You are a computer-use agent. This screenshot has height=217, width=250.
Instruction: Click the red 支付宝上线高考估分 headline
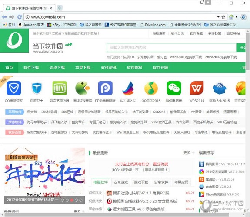pyautogui.click(x=142, y=164)
